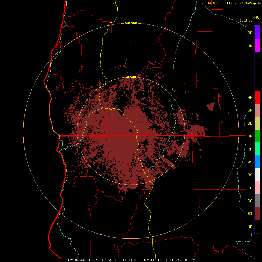
Task: Click the red HA legend color swatch
Action: click(x=257, y=97)
